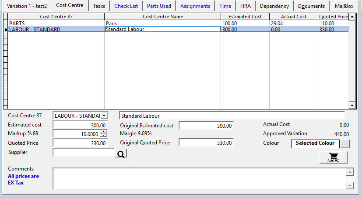
Task: Open the Cost Centre 87 dropdown
Action: [104, 116]
